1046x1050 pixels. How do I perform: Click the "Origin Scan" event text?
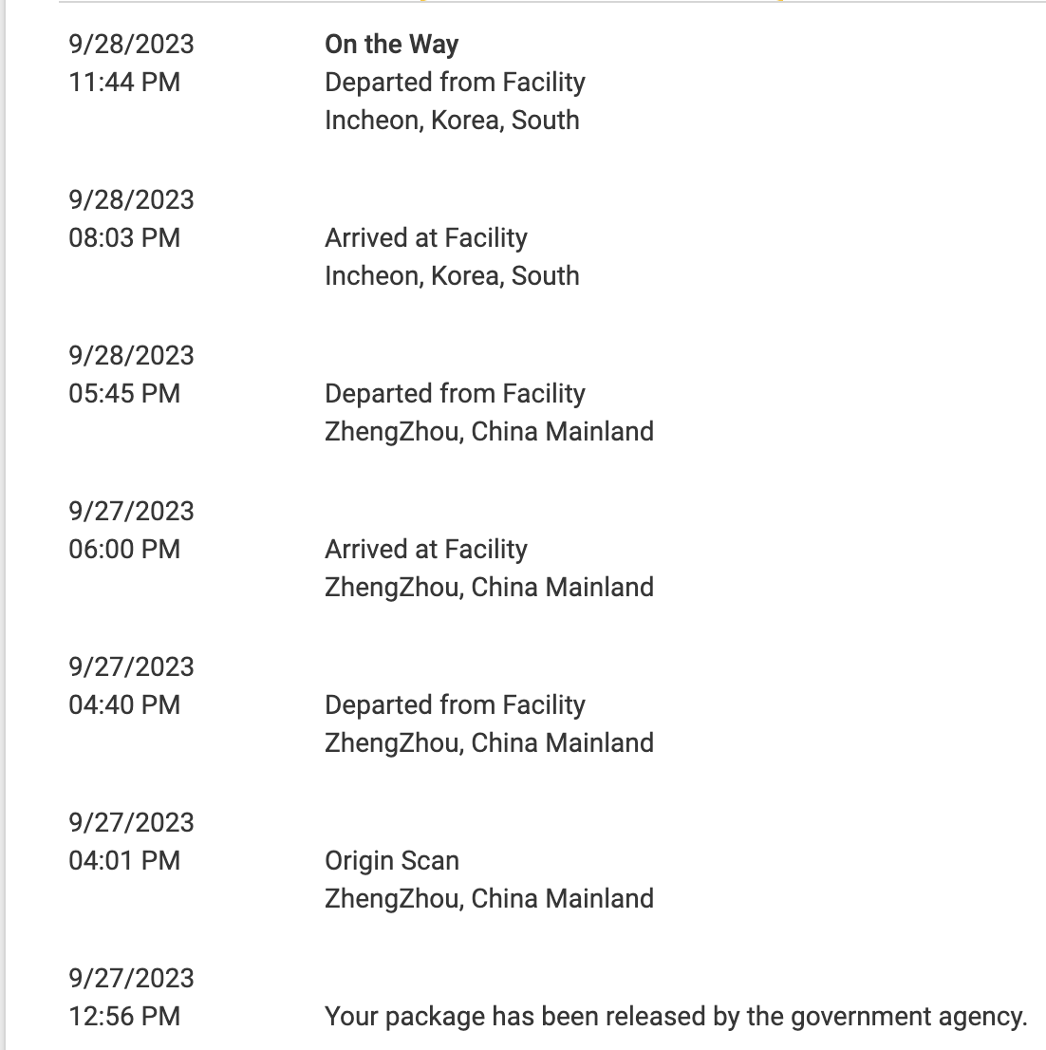pos(391,861)
